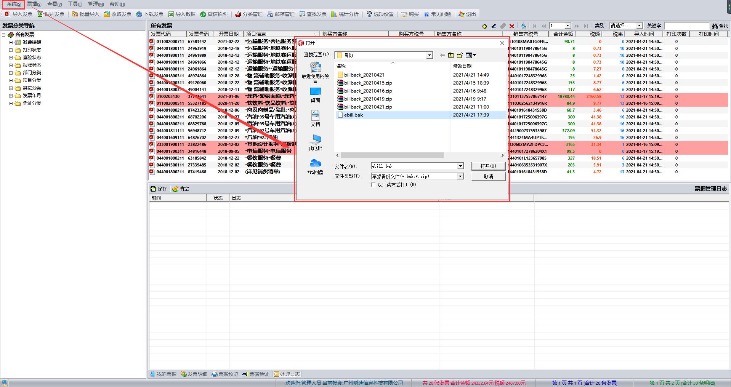
Task: Select the billback_20210416.zip file
Action: pos(368,91)
